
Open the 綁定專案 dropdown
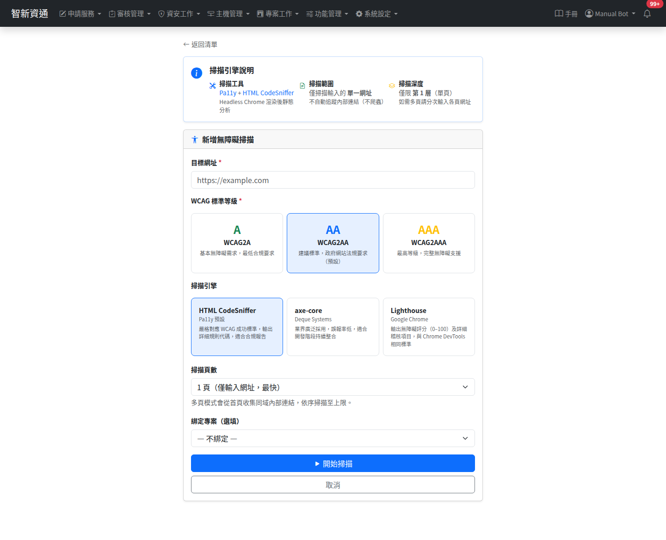point(333,438)
